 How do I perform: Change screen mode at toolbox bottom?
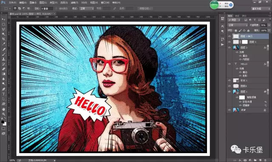[x=3, y=134]
